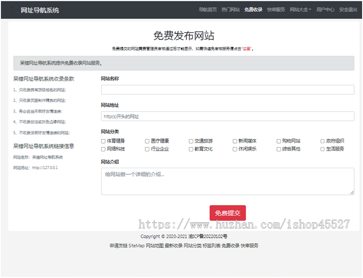Open the 网站分类 footer link
Image resolution: width=363 pixels, height=278 pixels.
193,246
